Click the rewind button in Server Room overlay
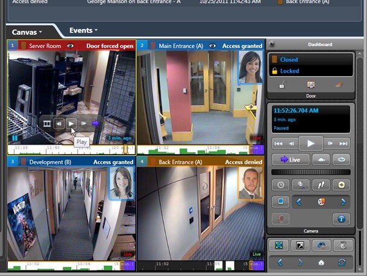 tap(59, 124)
